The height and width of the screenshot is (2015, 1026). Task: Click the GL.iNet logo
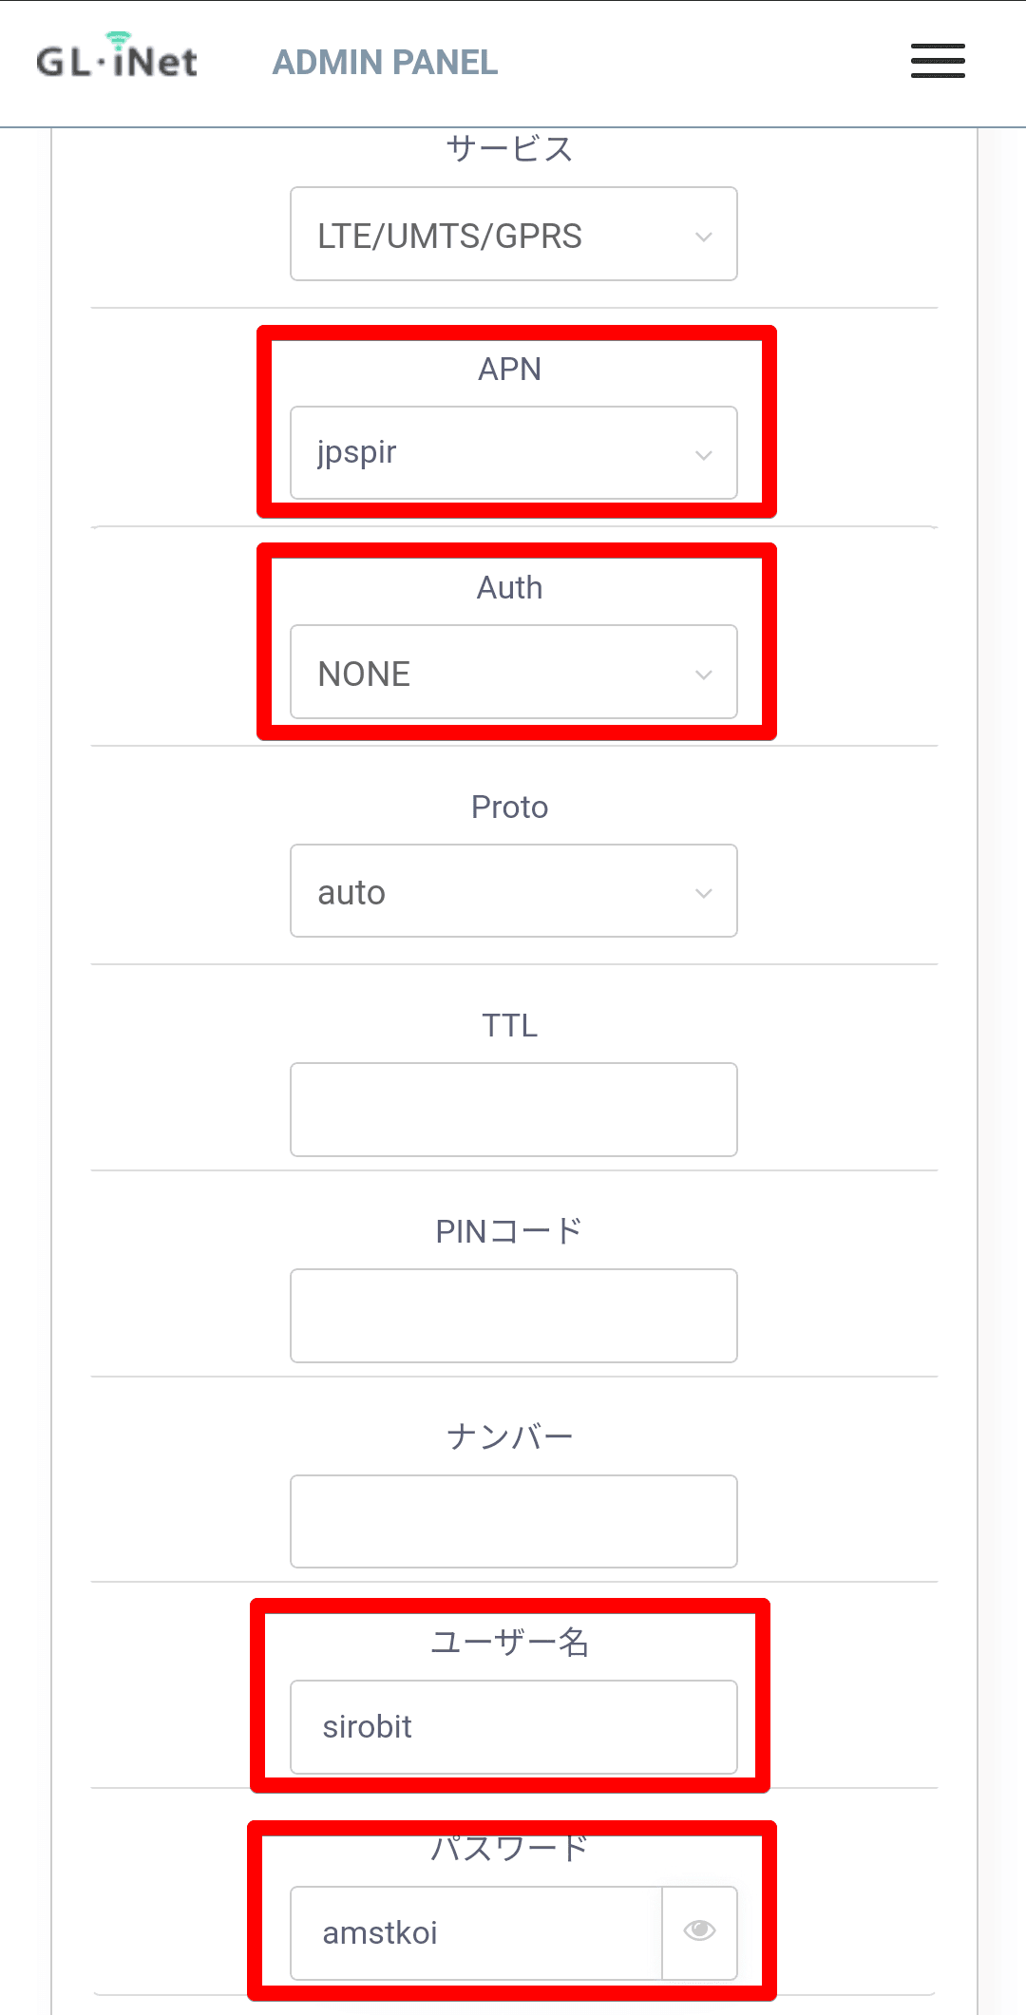tap(117, 58)
